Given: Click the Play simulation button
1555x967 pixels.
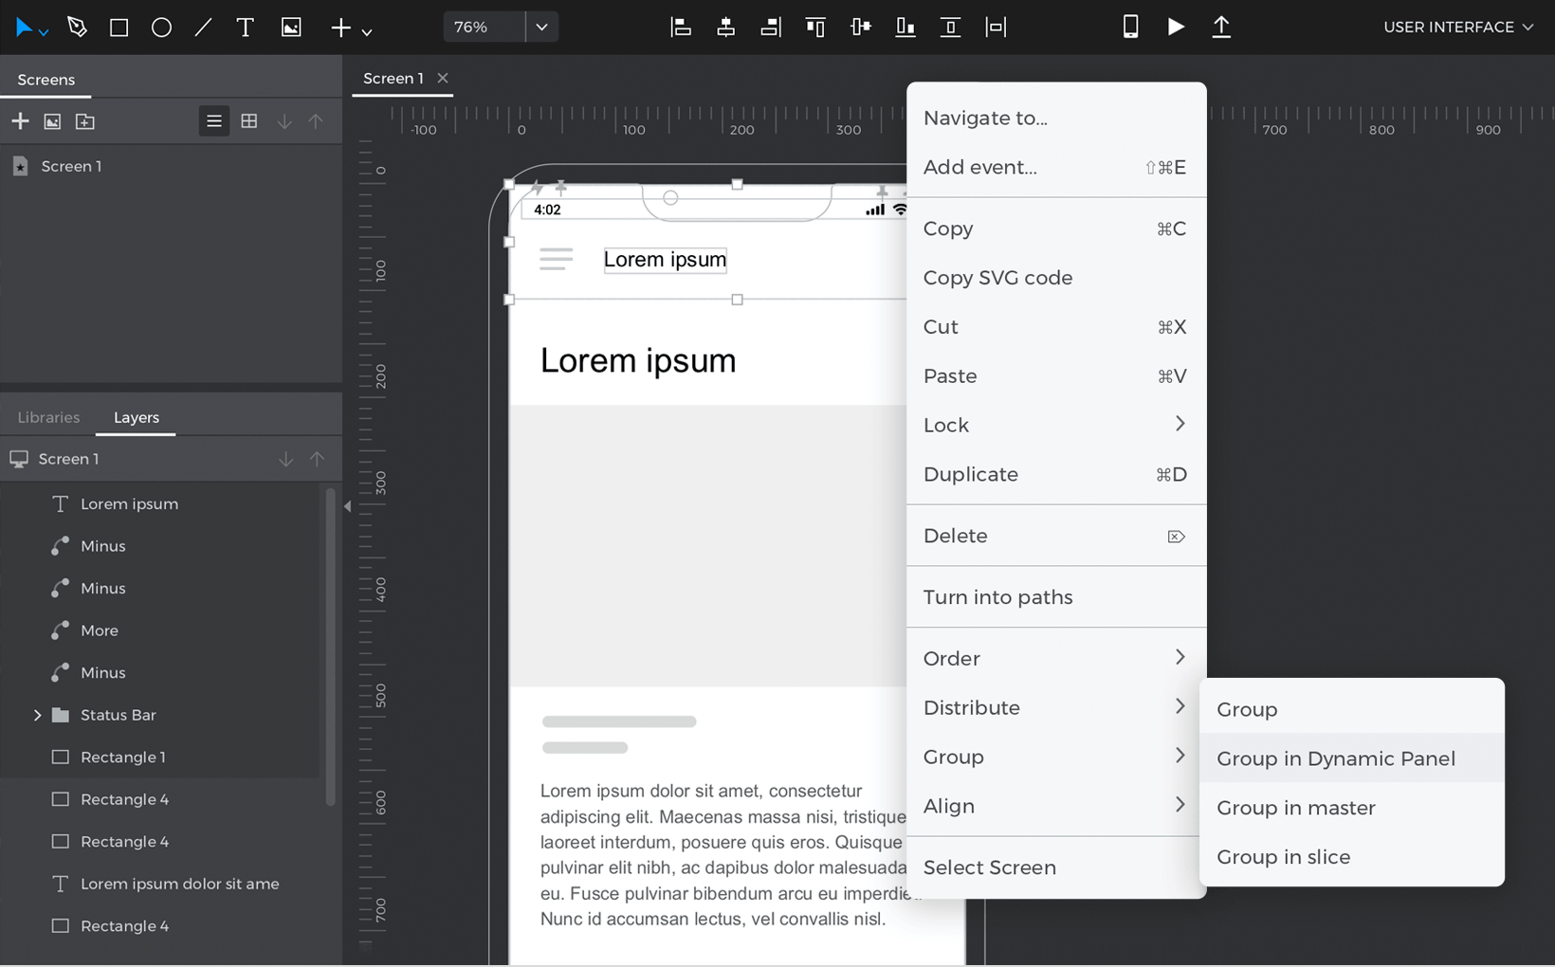Looking at the screenshot, I should [x=1176, y=27].
